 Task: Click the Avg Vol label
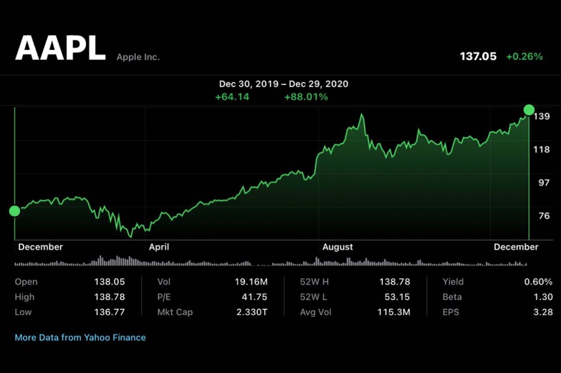[x=316, y=312]
